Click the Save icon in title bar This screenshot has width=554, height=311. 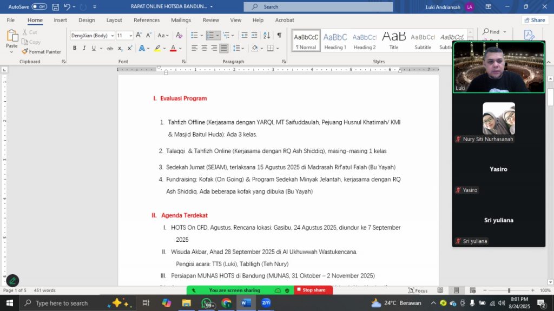pyautogui.click(x=55, y=6)
